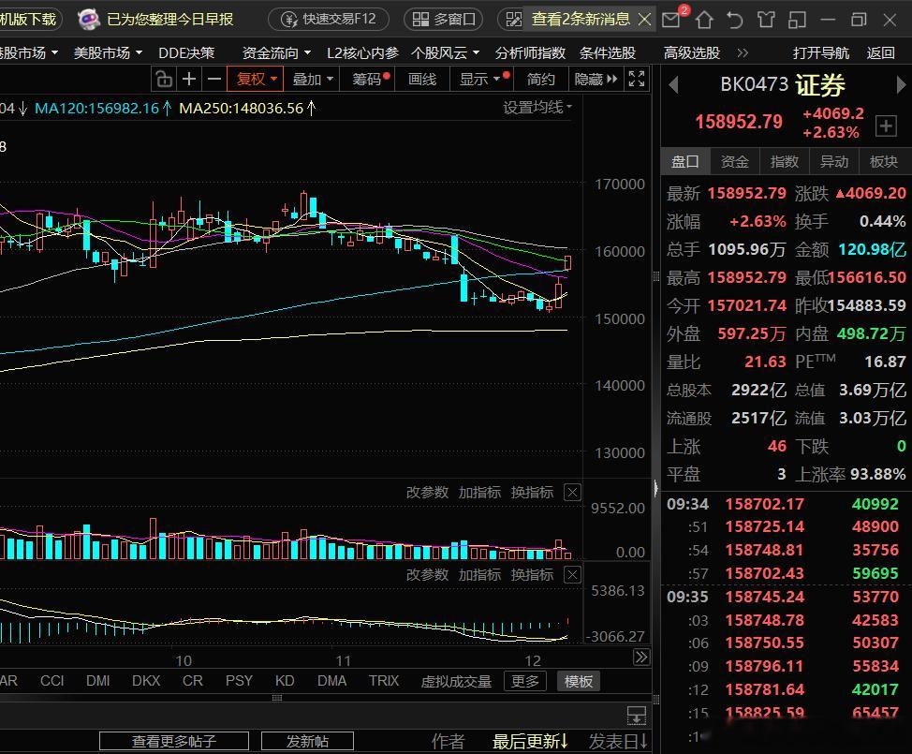Close the MACD indicator panel
The width and height of the screenshot is (912, 754).
(572, 575)
